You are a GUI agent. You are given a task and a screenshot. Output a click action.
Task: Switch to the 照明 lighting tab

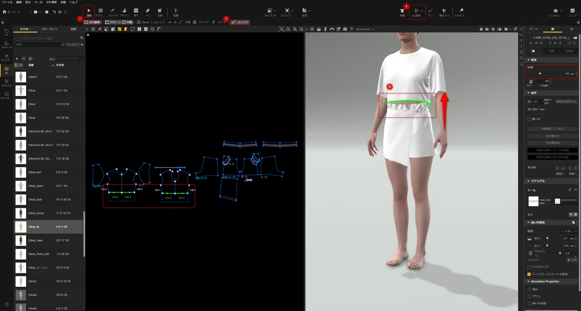(74, 29)
